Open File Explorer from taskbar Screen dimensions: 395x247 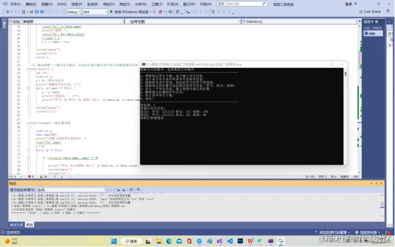[x=158, y=241]
